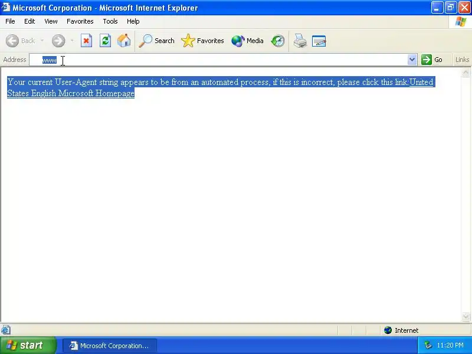Open the Favorites menu
This screenshot has height=354, width=472.
(80, 21)
